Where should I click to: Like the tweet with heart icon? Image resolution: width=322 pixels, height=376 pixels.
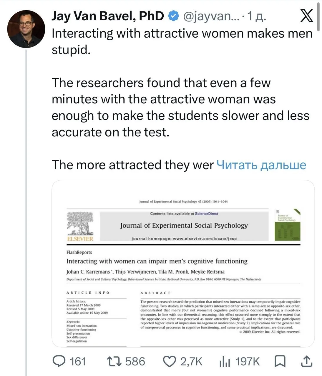click(x=170, y=362)
